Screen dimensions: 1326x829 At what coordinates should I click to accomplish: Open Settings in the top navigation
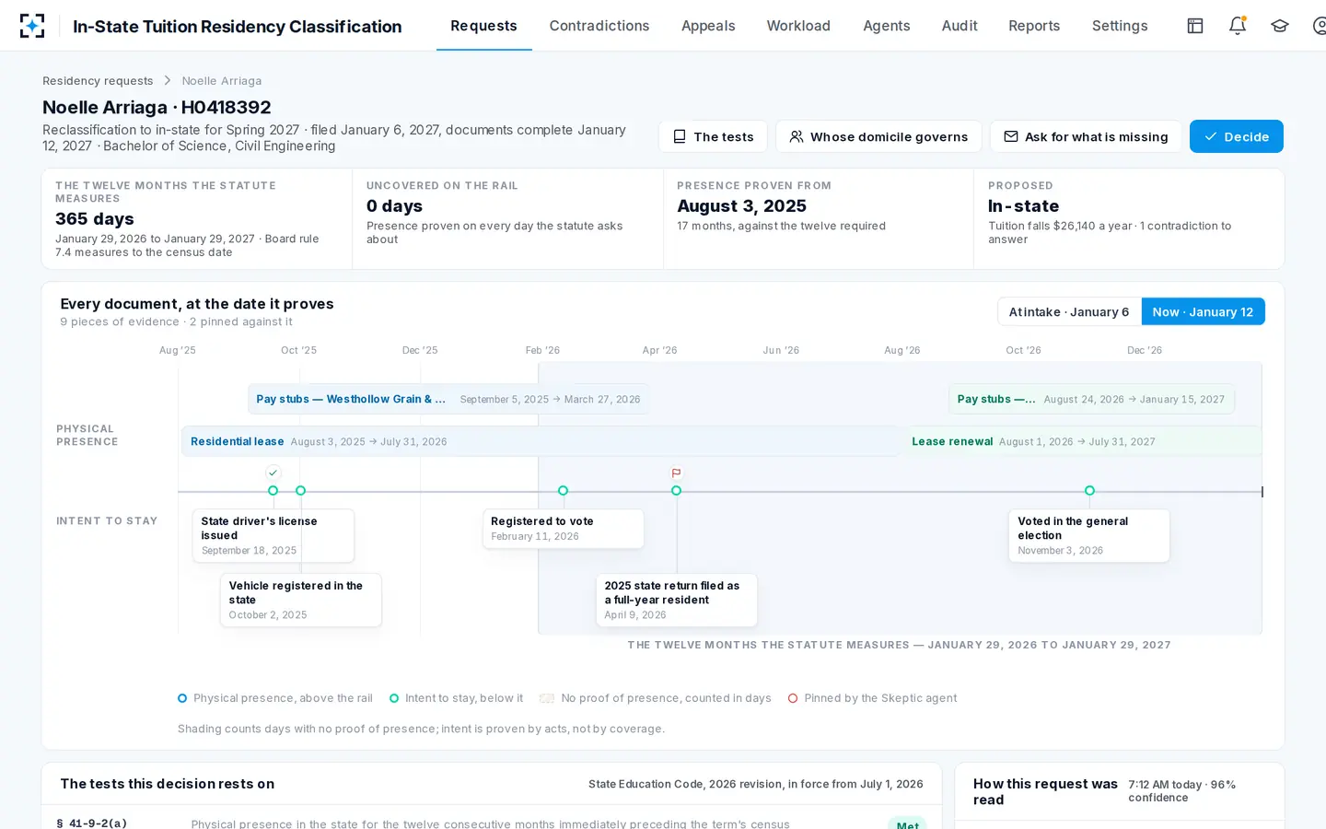pyautogui.click(x=1120, y=26)
